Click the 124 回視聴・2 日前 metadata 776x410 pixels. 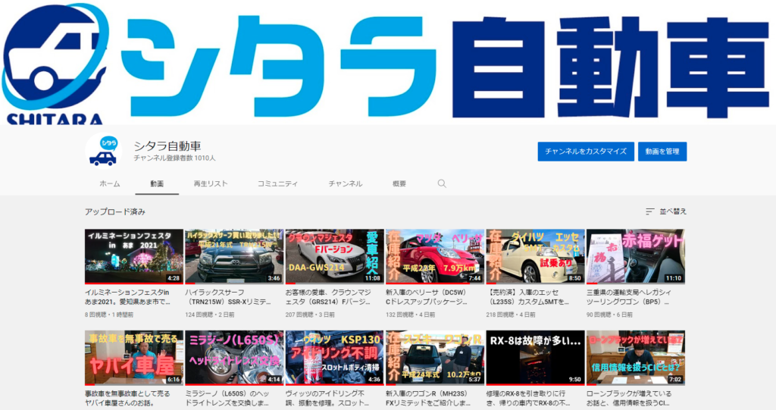(210, 315)
